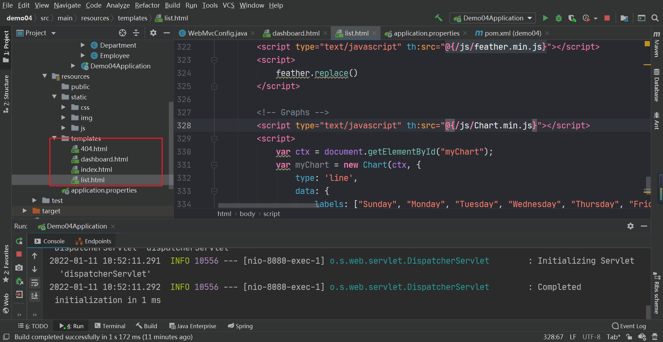This screenshot has width=663, height=342.
Task: Open Project panel gear options
Action: point(153,33)
